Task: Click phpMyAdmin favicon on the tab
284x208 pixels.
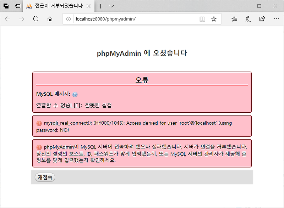Action: click(29, 6)
